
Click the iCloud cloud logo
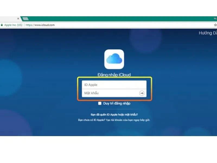click(x=114, y=59)
